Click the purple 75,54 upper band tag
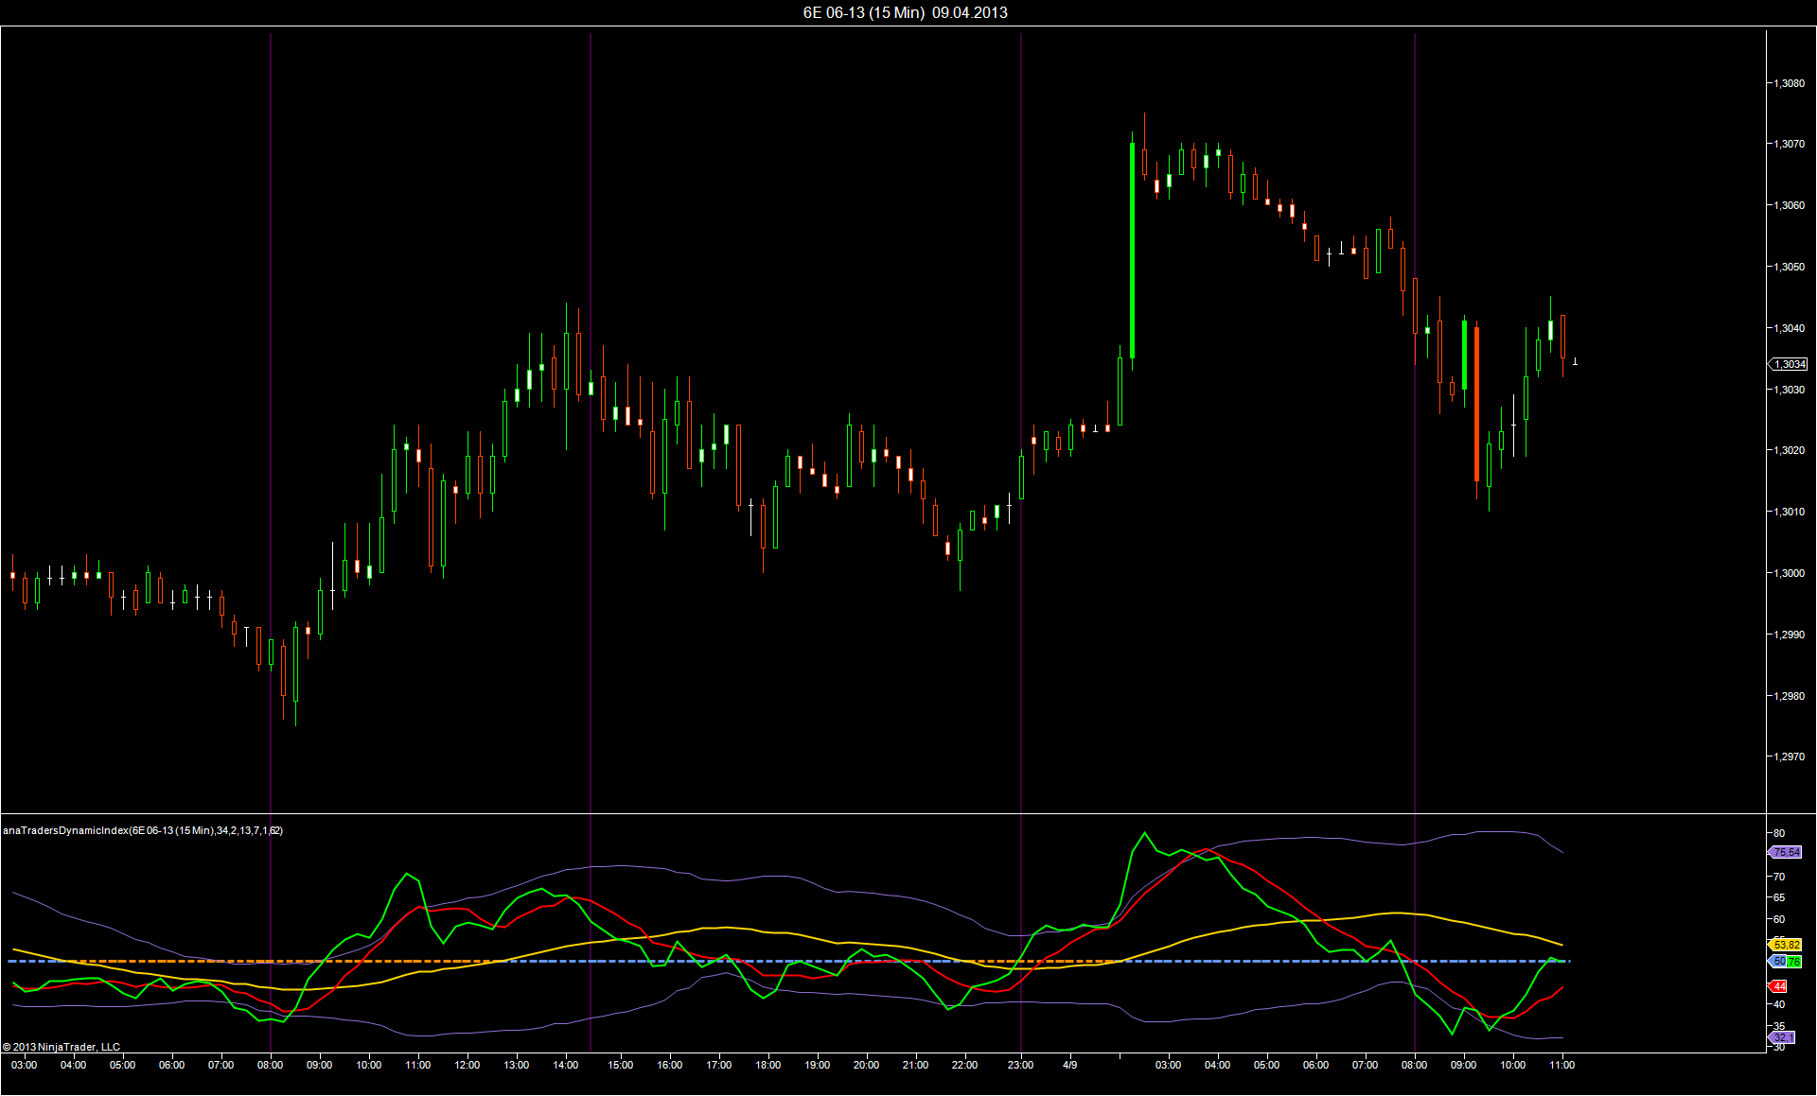Viewport: 1817px width, 1096px height. click(1786, 852)
